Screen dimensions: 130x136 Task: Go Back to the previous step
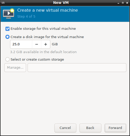[90, 128]
